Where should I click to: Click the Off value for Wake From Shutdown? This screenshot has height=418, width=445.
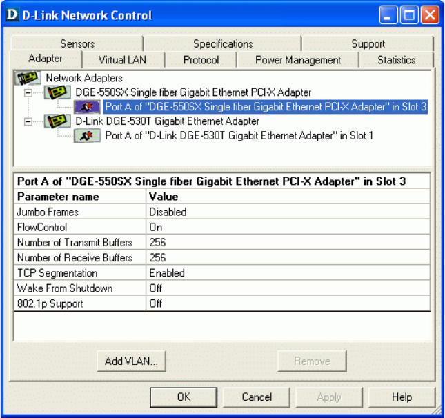[x=156, y=288]
